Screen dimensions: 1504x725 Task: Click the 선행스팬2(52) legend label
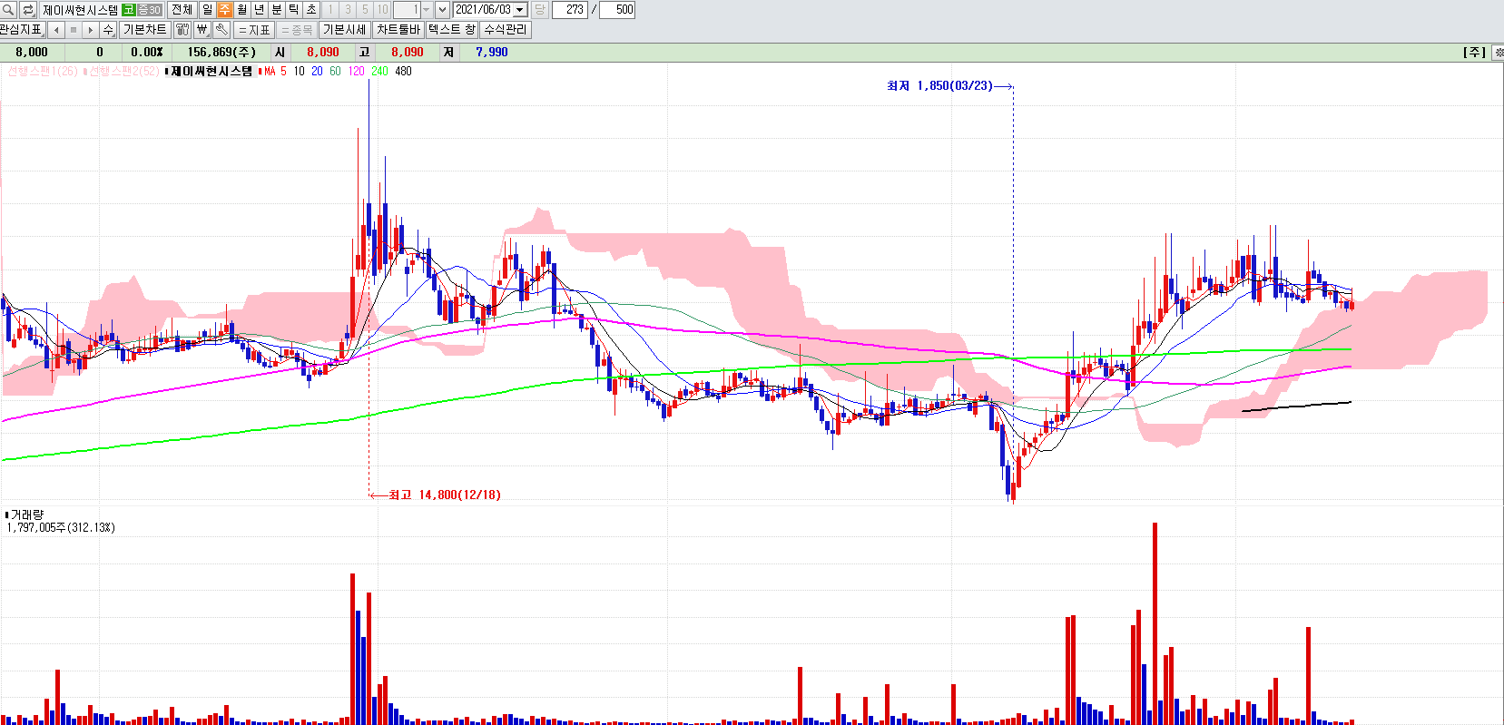click(x=123, y=71)
